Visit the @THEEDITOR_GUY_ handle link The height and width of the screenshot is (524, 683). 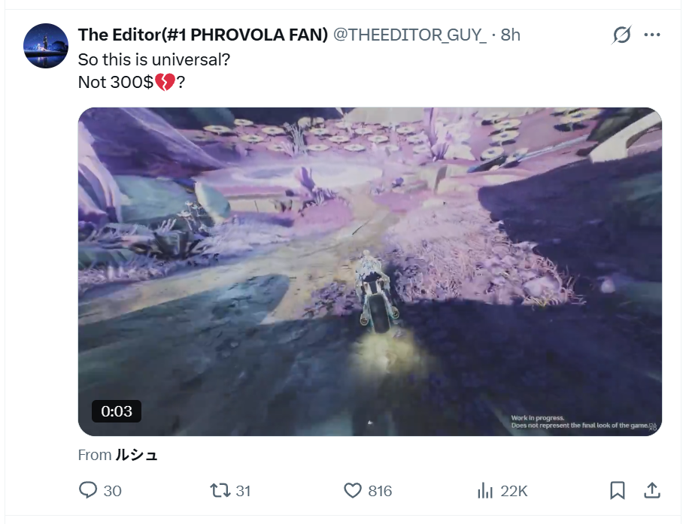point(410,35)
